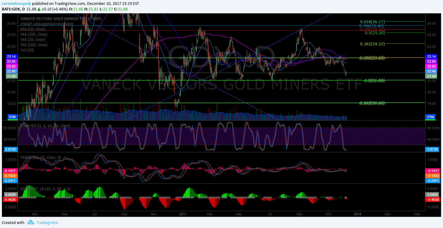443x228 pixels.
Task: Click the VWAP: unsupported resolution legend
Action: [47, 24]
